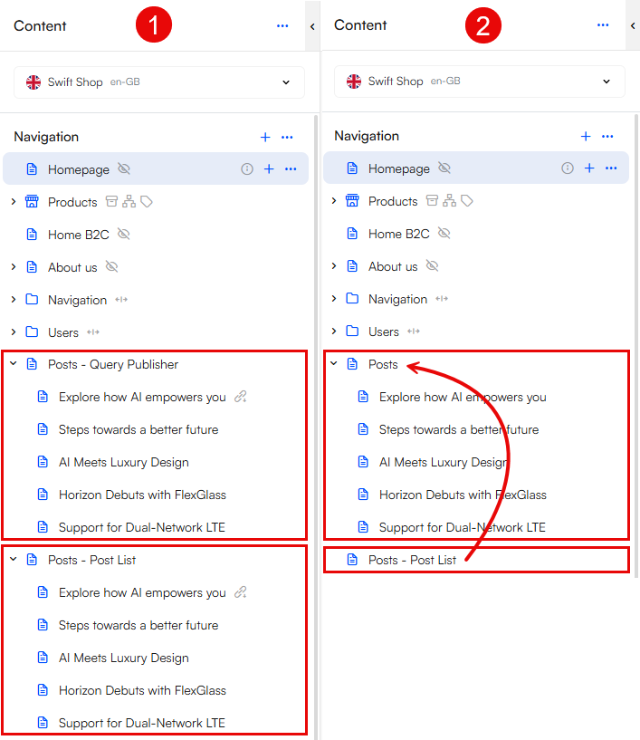Collapse panel 1 using the top-right arrow handle

point(312,26)
